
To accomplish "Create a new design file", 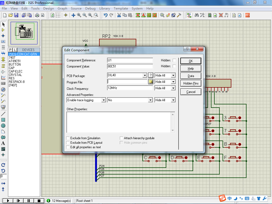I will 5,15.
